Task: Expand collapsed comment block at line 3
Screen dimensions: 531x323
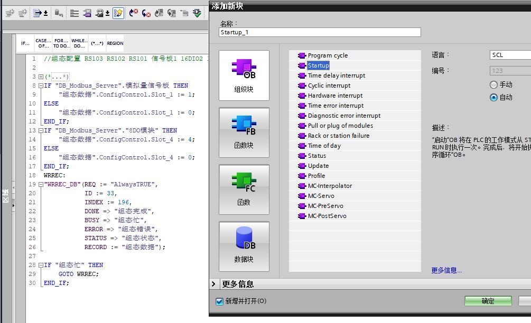Action: pyautogui.click(x=41, y=77)
